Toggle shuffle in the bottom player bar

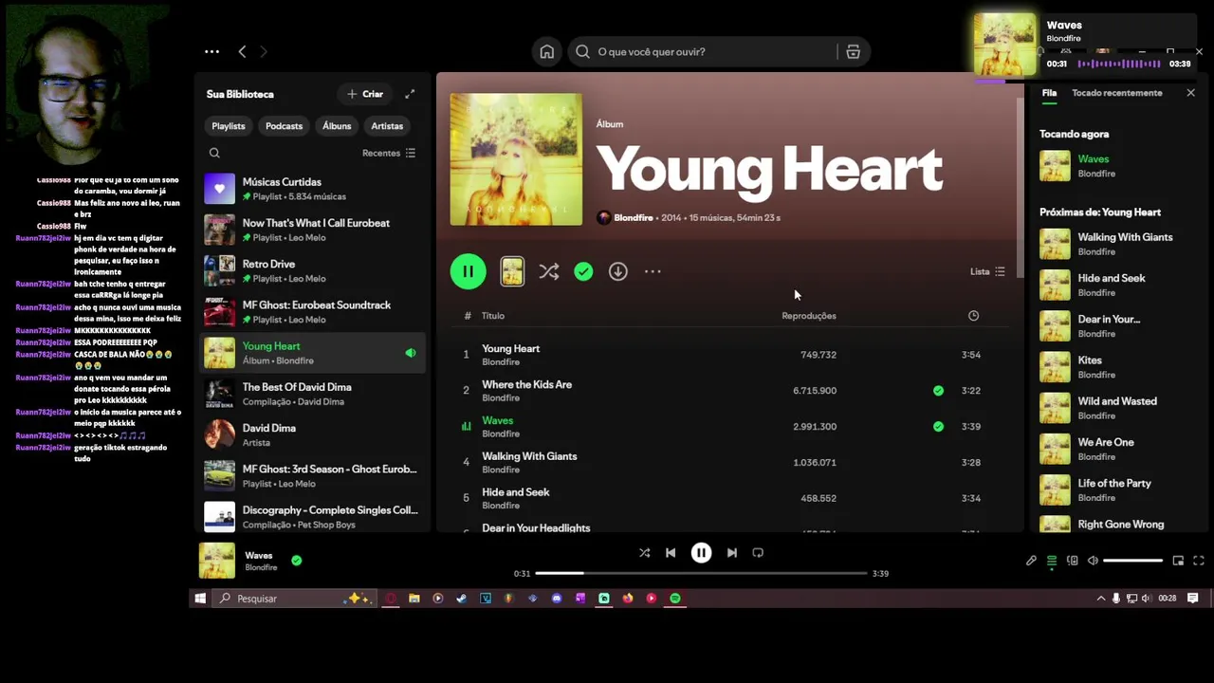point(644,552)
